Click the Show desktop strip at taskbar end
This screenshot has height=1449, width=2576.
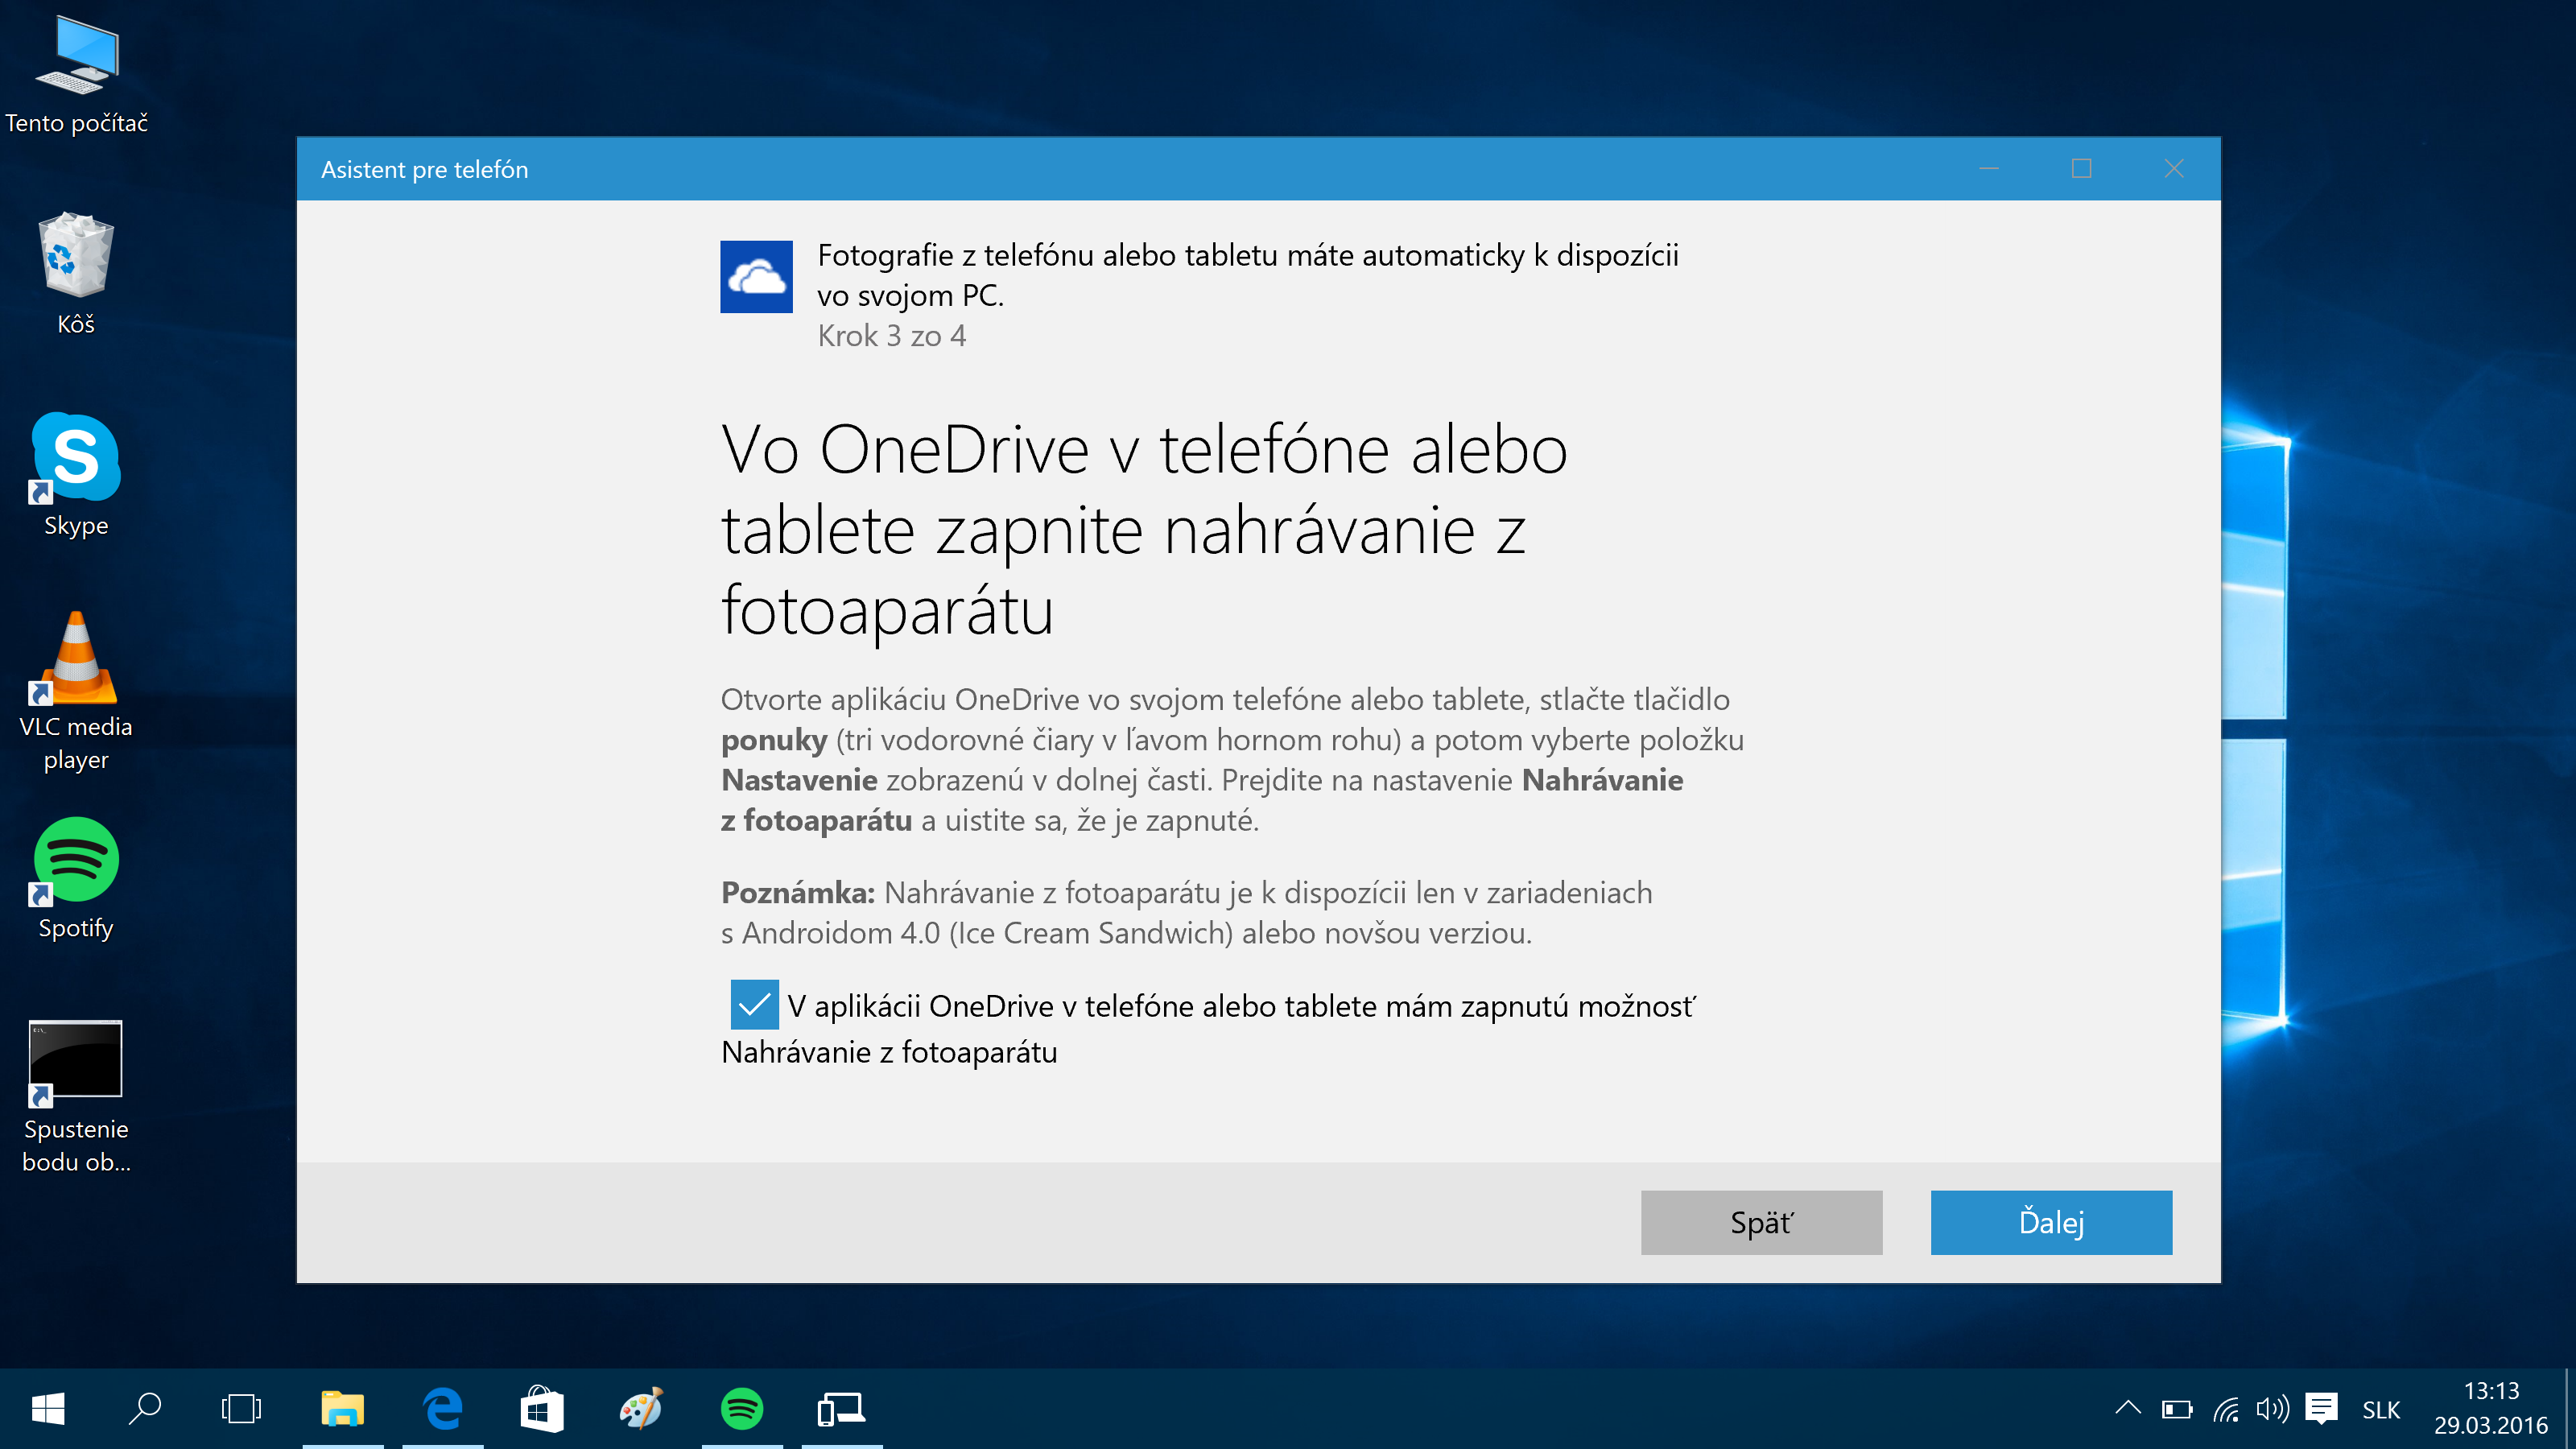click(x=2569, y=1409)
